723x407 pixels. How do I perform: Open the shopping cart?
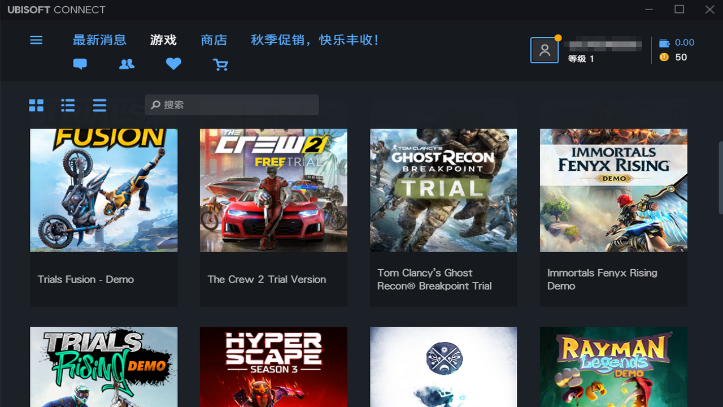pyautogui.click(x=220, y=64)
